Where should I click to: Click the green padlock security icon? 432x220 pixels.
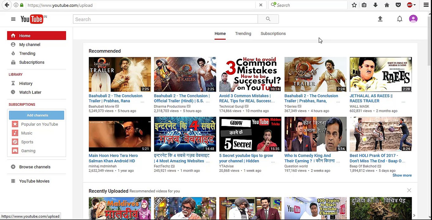point(21,5)
